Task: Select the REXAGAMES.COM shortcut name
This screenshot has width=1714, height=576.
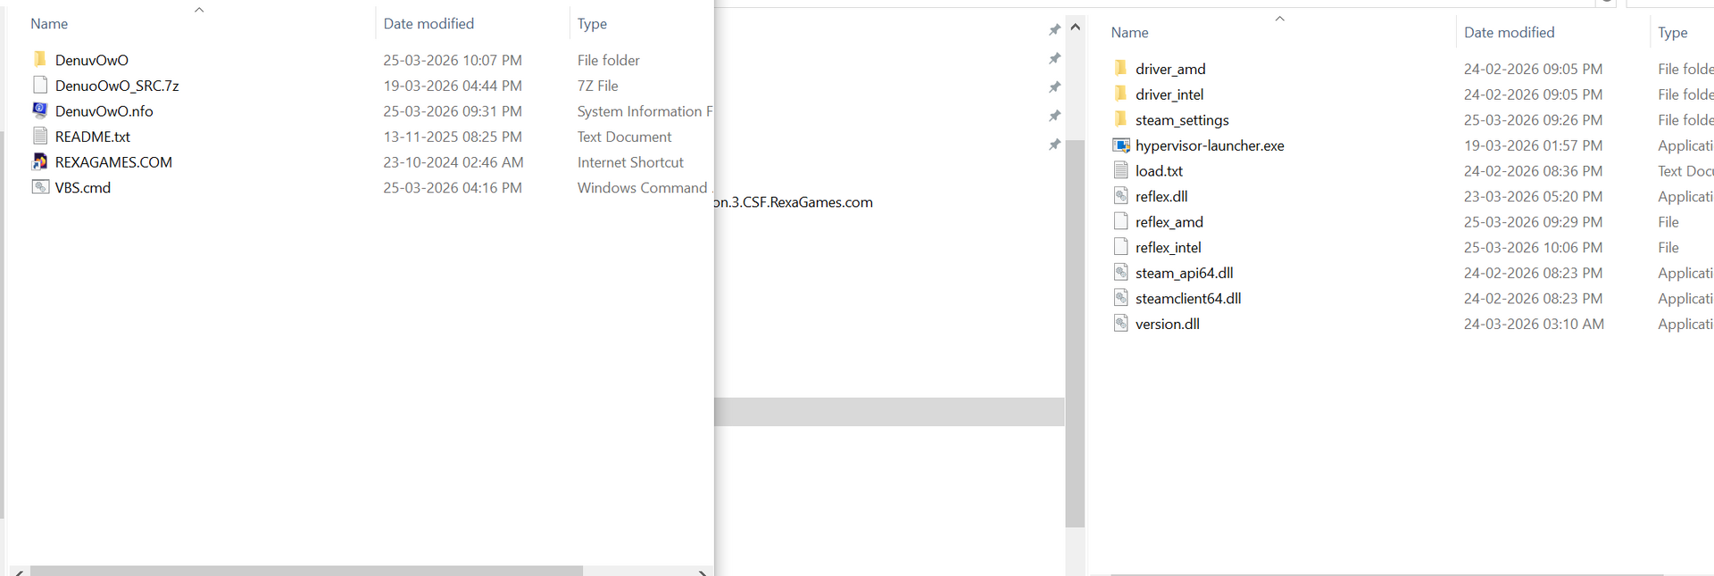Action: click(113, 162)
